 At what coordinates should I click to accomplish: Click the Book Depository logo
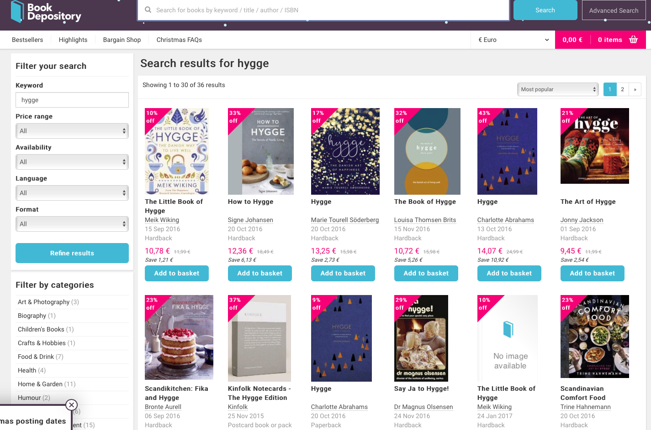(x=46, y=12)
